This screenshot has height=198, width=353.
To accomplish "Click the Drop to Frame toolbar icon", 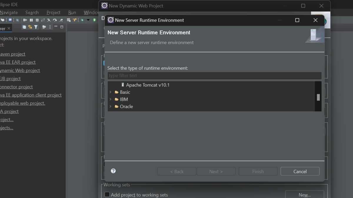I will tap(69, 20).
